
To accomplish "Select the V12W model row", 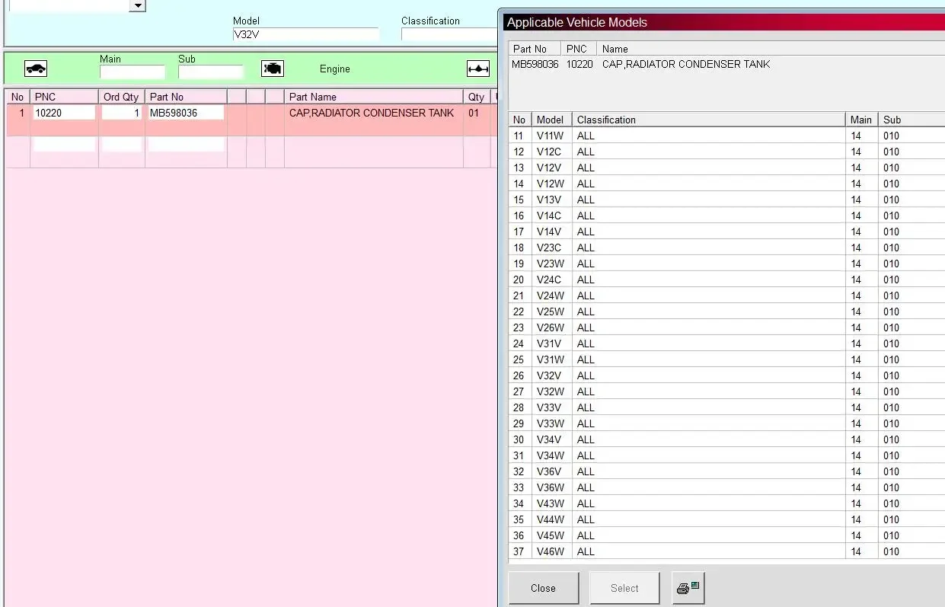I will 726,184.
